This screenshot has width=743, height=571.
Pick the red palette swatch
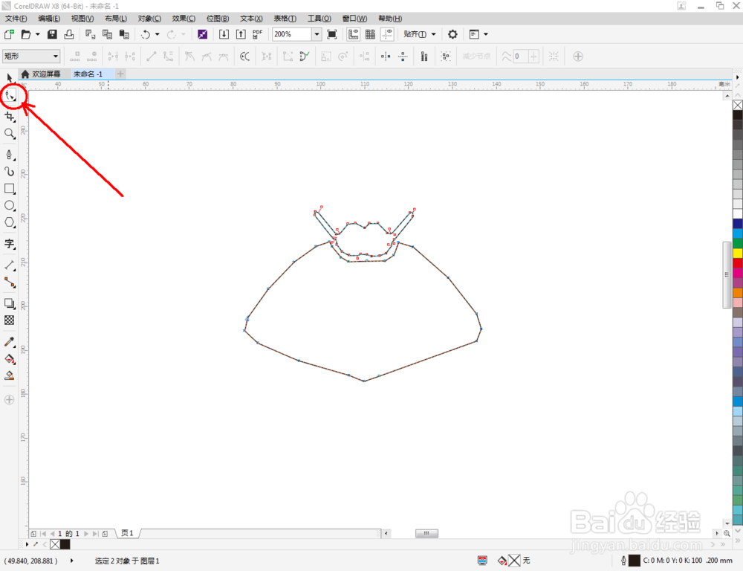(x=738, y=262)
